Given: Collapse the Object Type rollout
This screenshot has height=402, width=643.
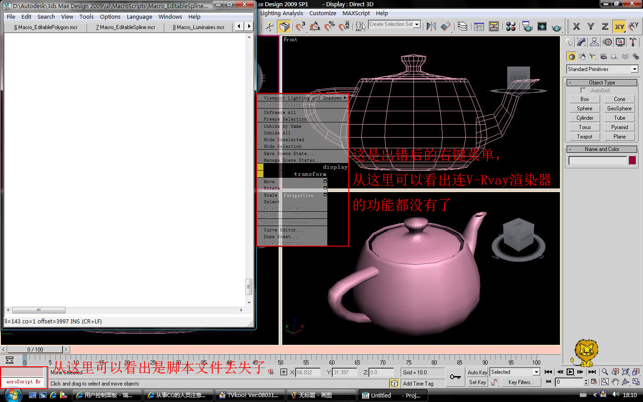Looking at the screenshot, I should click(x=602, y=83).
